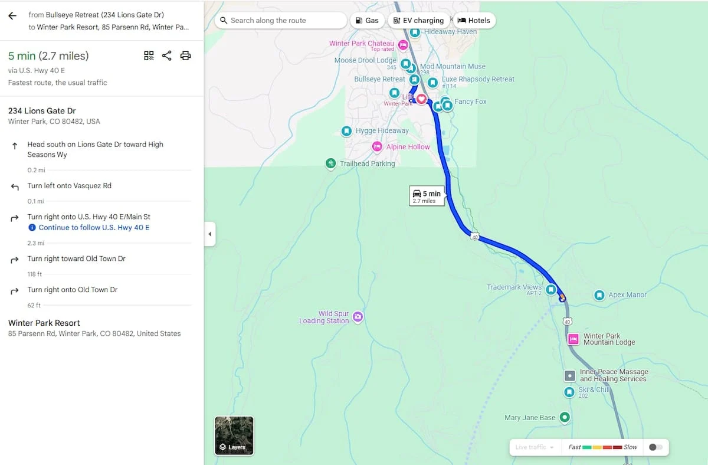Click the 234 Lions Gate Dr origin heading
Viewport: 708px width, 465px height.
42,111
